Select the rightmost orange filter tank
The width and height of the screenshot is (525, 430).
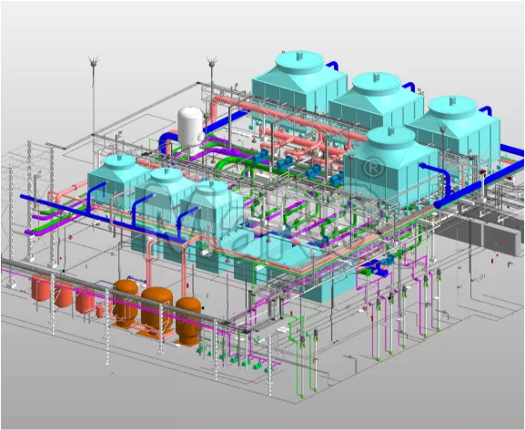pyautogui.click(x=188, y=322)
